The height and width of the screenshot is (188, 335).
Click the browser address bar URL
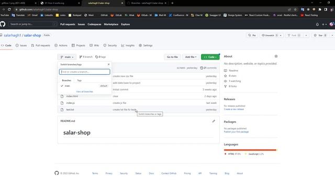(38, 9)
